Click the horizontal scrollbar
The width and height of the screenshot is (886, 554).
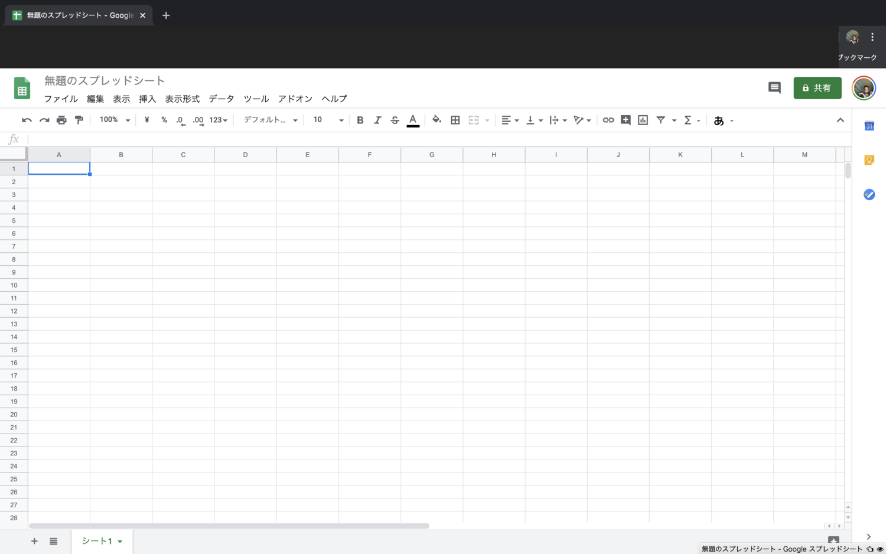click(229, 526)
